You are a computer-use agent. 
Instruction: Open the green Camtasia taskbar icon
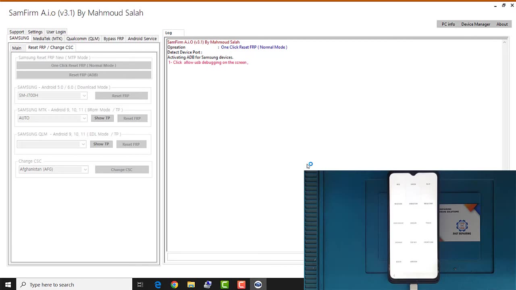[225, 285]
